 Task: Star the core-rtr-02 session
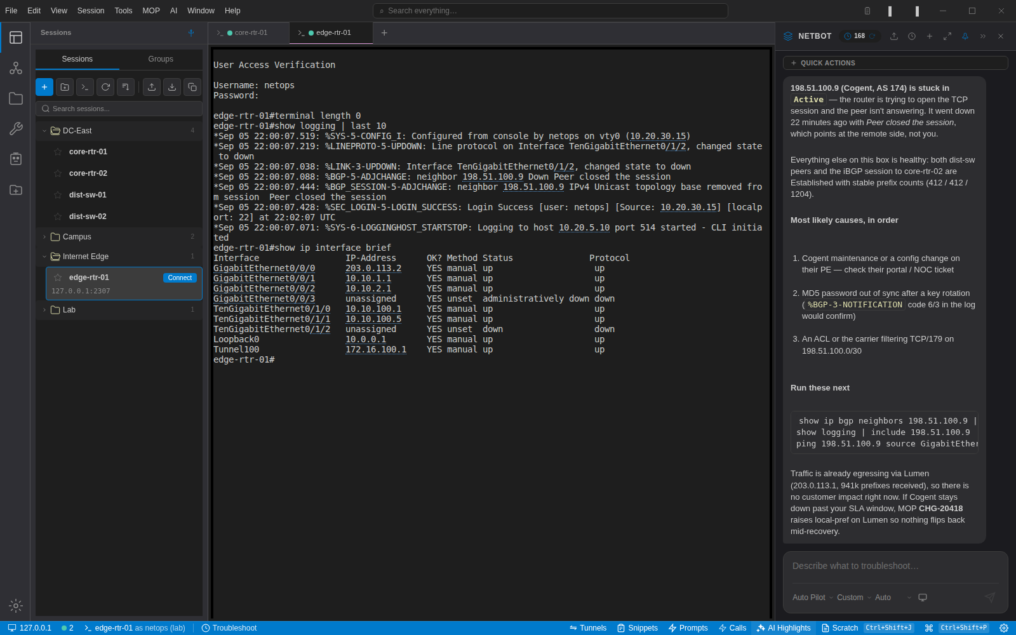click(x=58, y=173)
